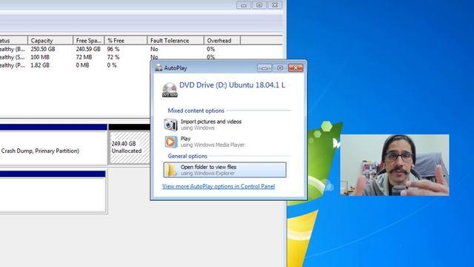The image size is (474, 267).
Task: Maximize the Disk Management window
Action: point(259,5)
